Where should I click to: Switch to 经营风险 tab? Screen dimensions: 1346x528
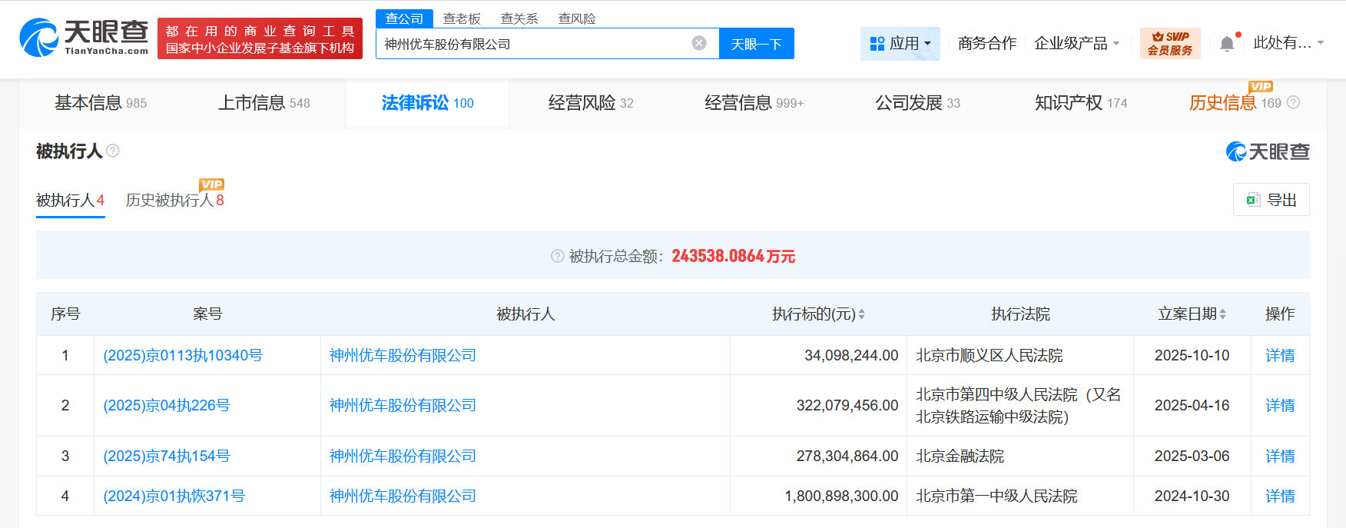pyautogui.click(x=590, y=103)
